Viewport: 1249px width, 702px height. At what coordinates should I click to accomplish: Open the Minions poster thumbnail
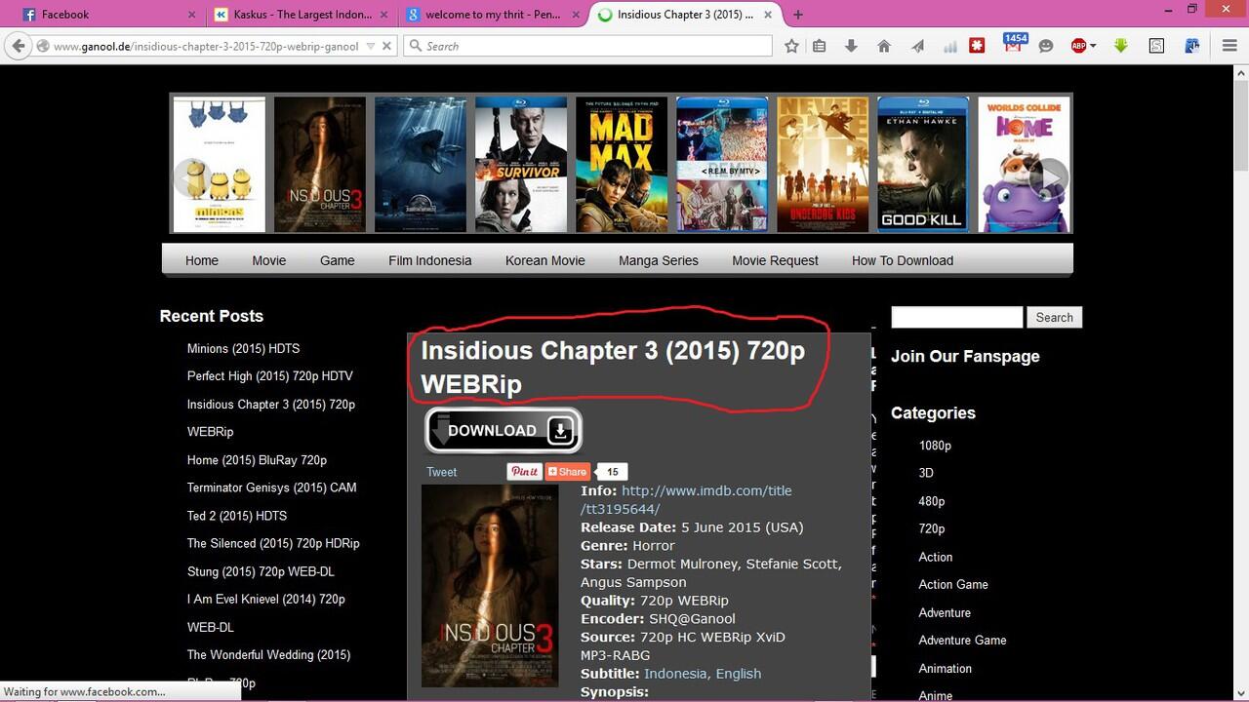click(x=219, y=164)
